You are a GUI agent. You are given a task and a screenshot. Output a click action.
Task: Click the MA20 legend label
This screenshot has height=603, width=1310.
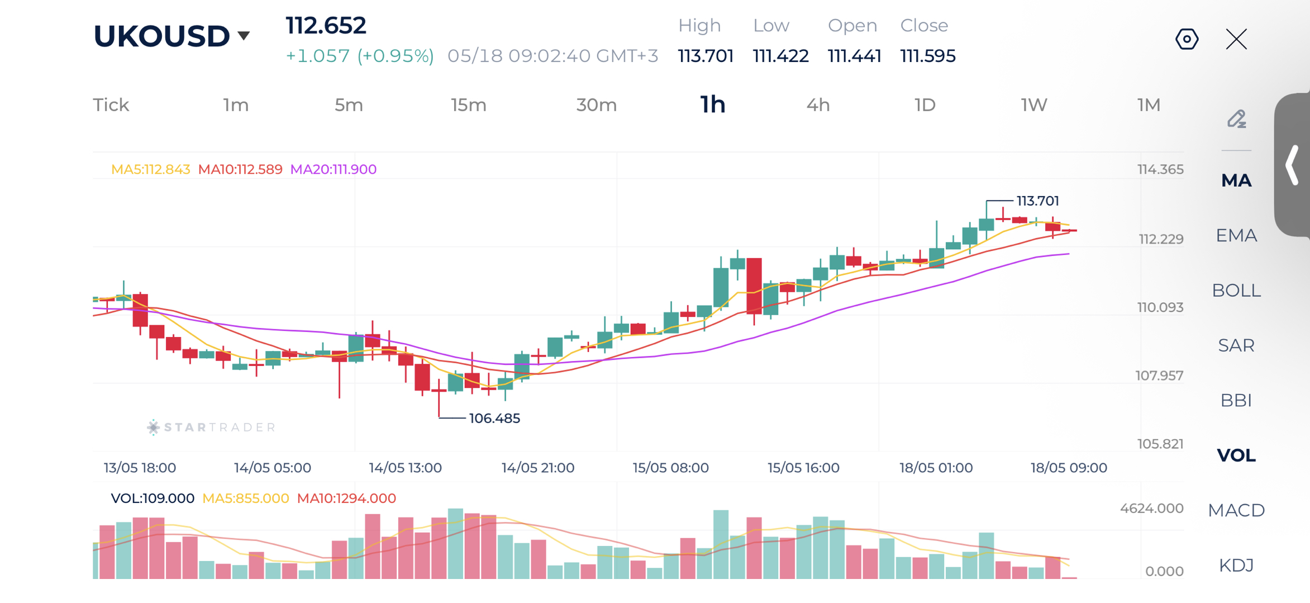[333, 169]
